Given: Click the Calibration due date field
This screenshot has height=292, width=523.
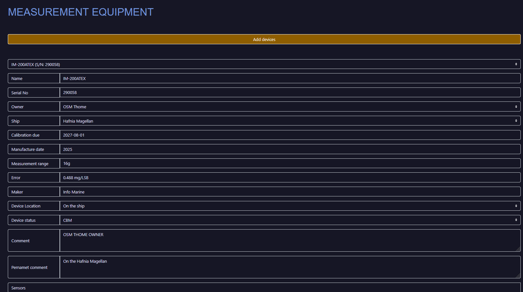Looking at the screenshot, I should [289, 135].
